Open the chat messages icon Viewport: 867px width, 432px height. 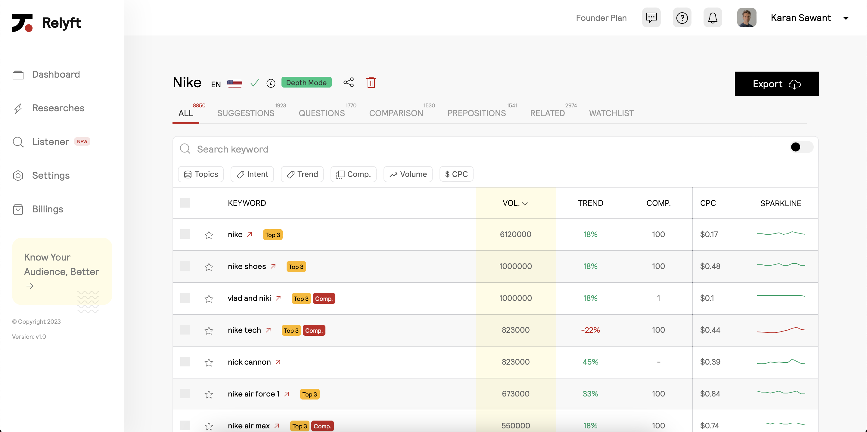point(651,17)
